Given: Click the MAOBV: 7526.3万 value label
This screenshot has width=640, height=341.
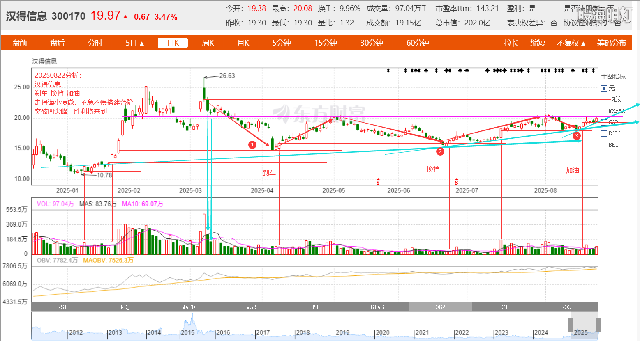Looking at the screenshot, I should coord(109,260).
